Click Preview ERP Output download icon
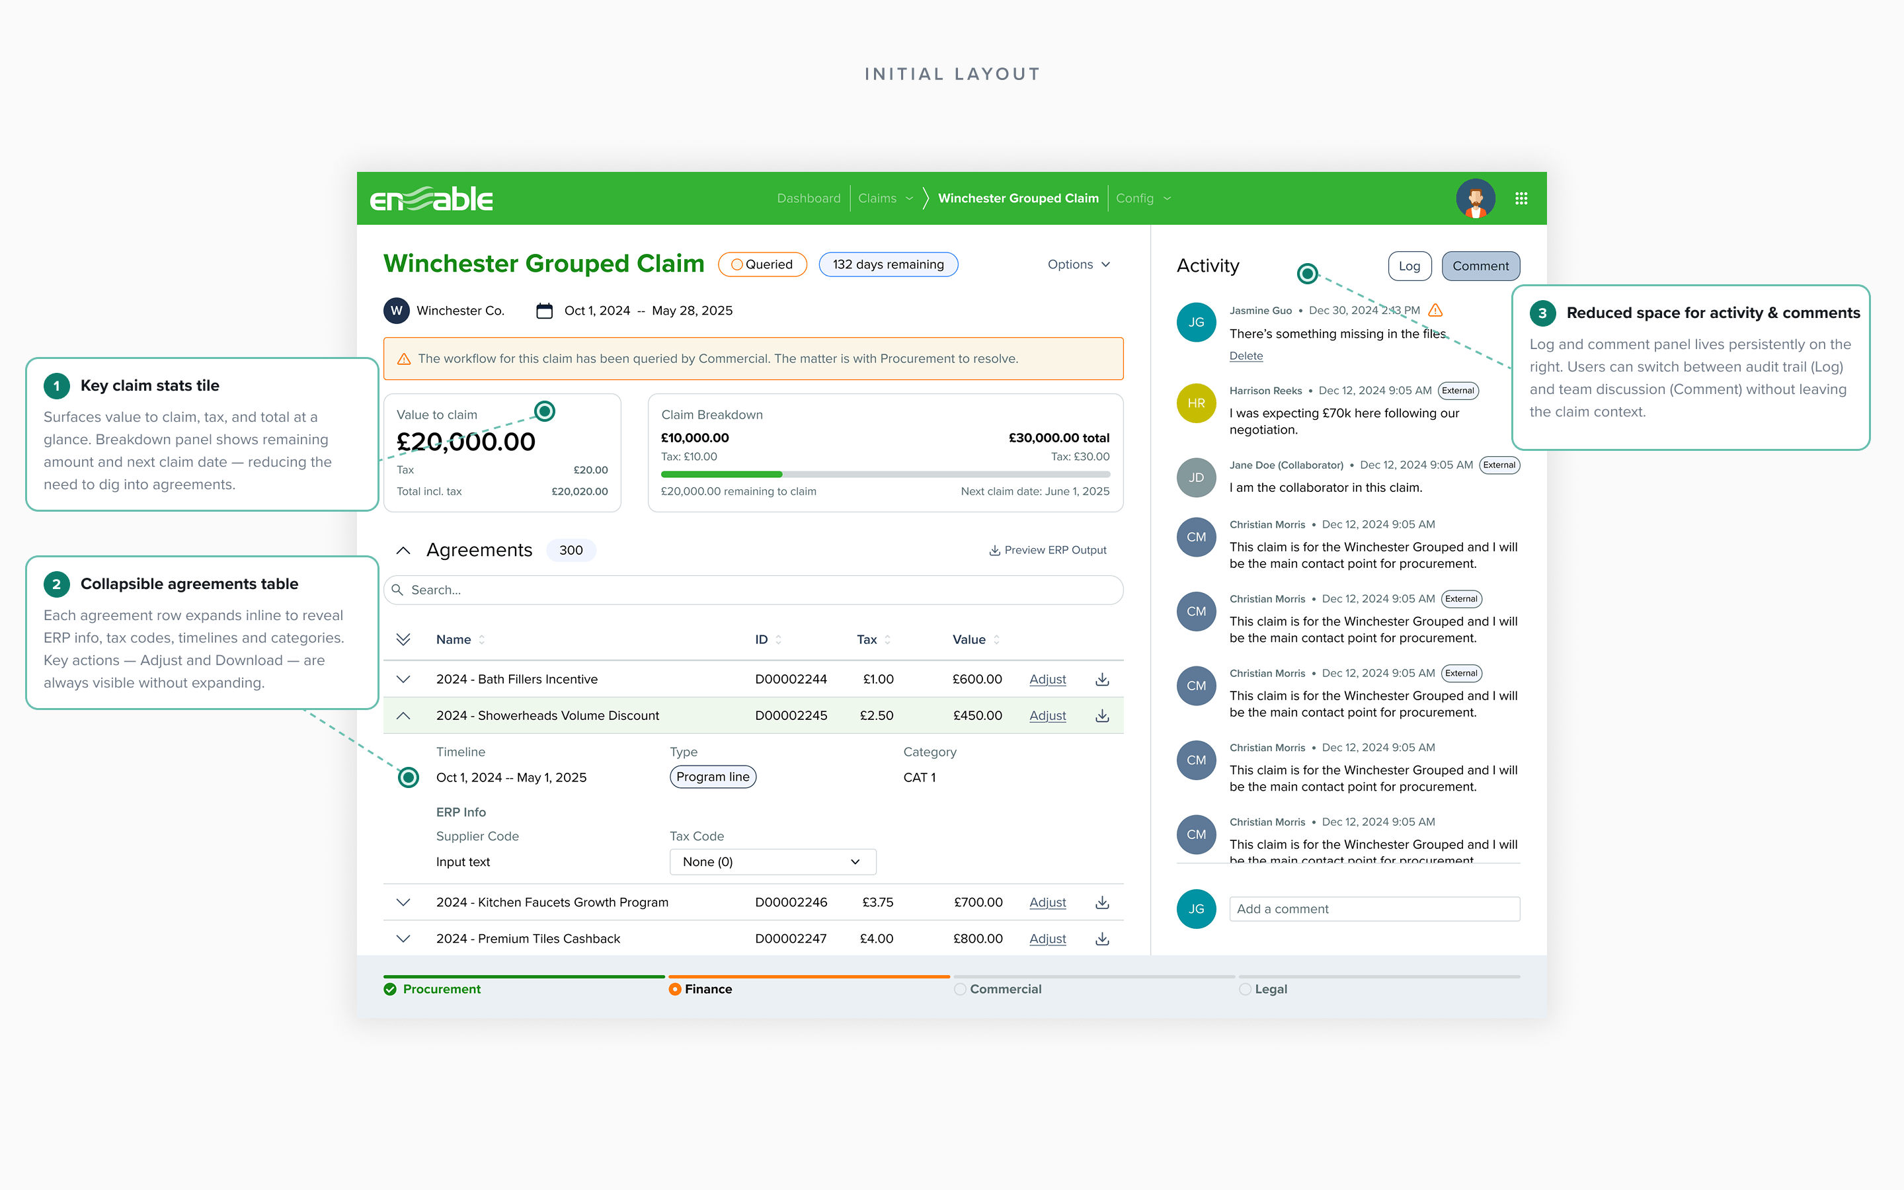 click(994, 549)
